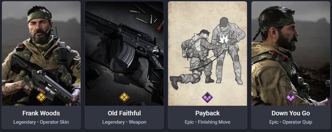332x132 pixels.
Task: Click the rifle magazine in Old Faithful image
Action: 125,56
